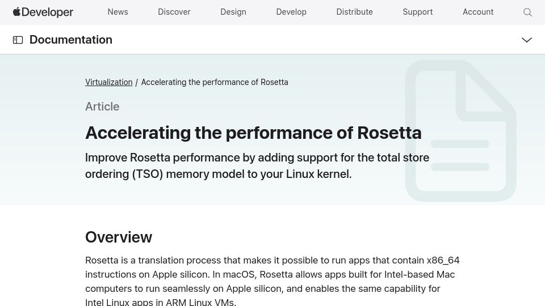The width and height of the screenshot is (545, 306).
Task: Open the News menu item
Action: [x=118, y=12]
